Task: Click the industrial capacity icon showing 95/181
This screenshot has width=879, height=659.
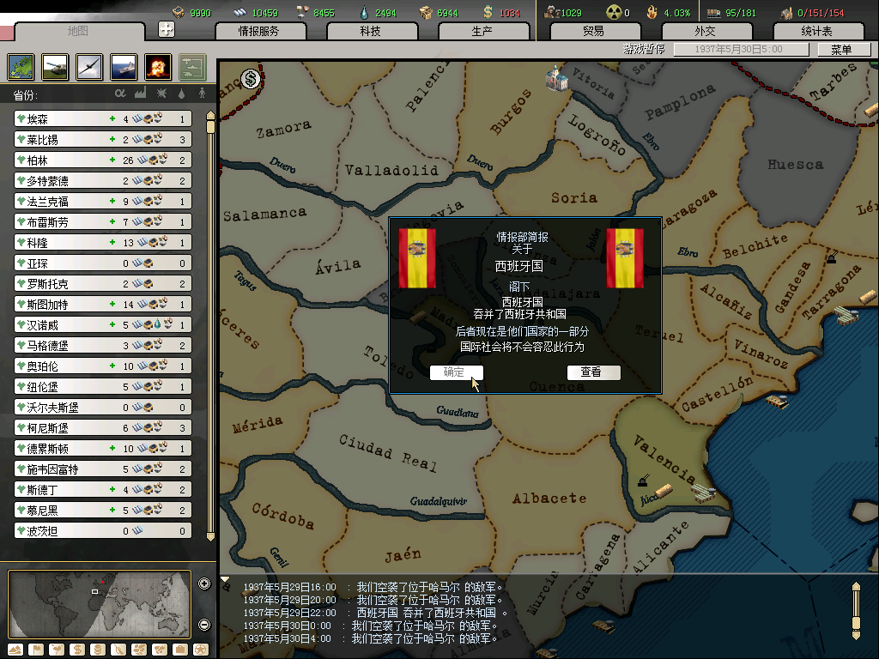Action: click(x=713, y=12)
